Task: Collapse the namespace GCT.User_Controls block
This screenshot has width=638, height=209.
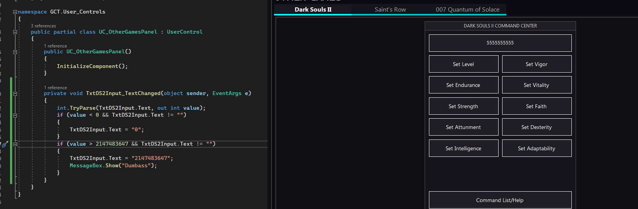Action: pyautogui.click(x=15, y=12)
